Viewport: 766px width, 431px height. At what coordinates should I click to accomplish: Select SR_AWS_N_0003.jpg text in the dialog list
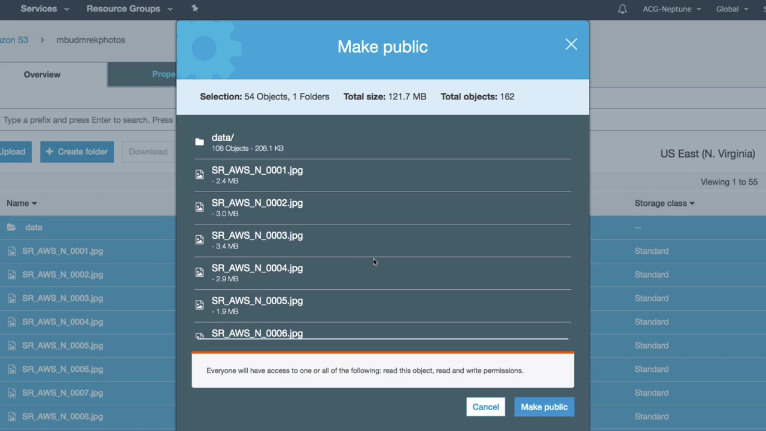[257, 236]
